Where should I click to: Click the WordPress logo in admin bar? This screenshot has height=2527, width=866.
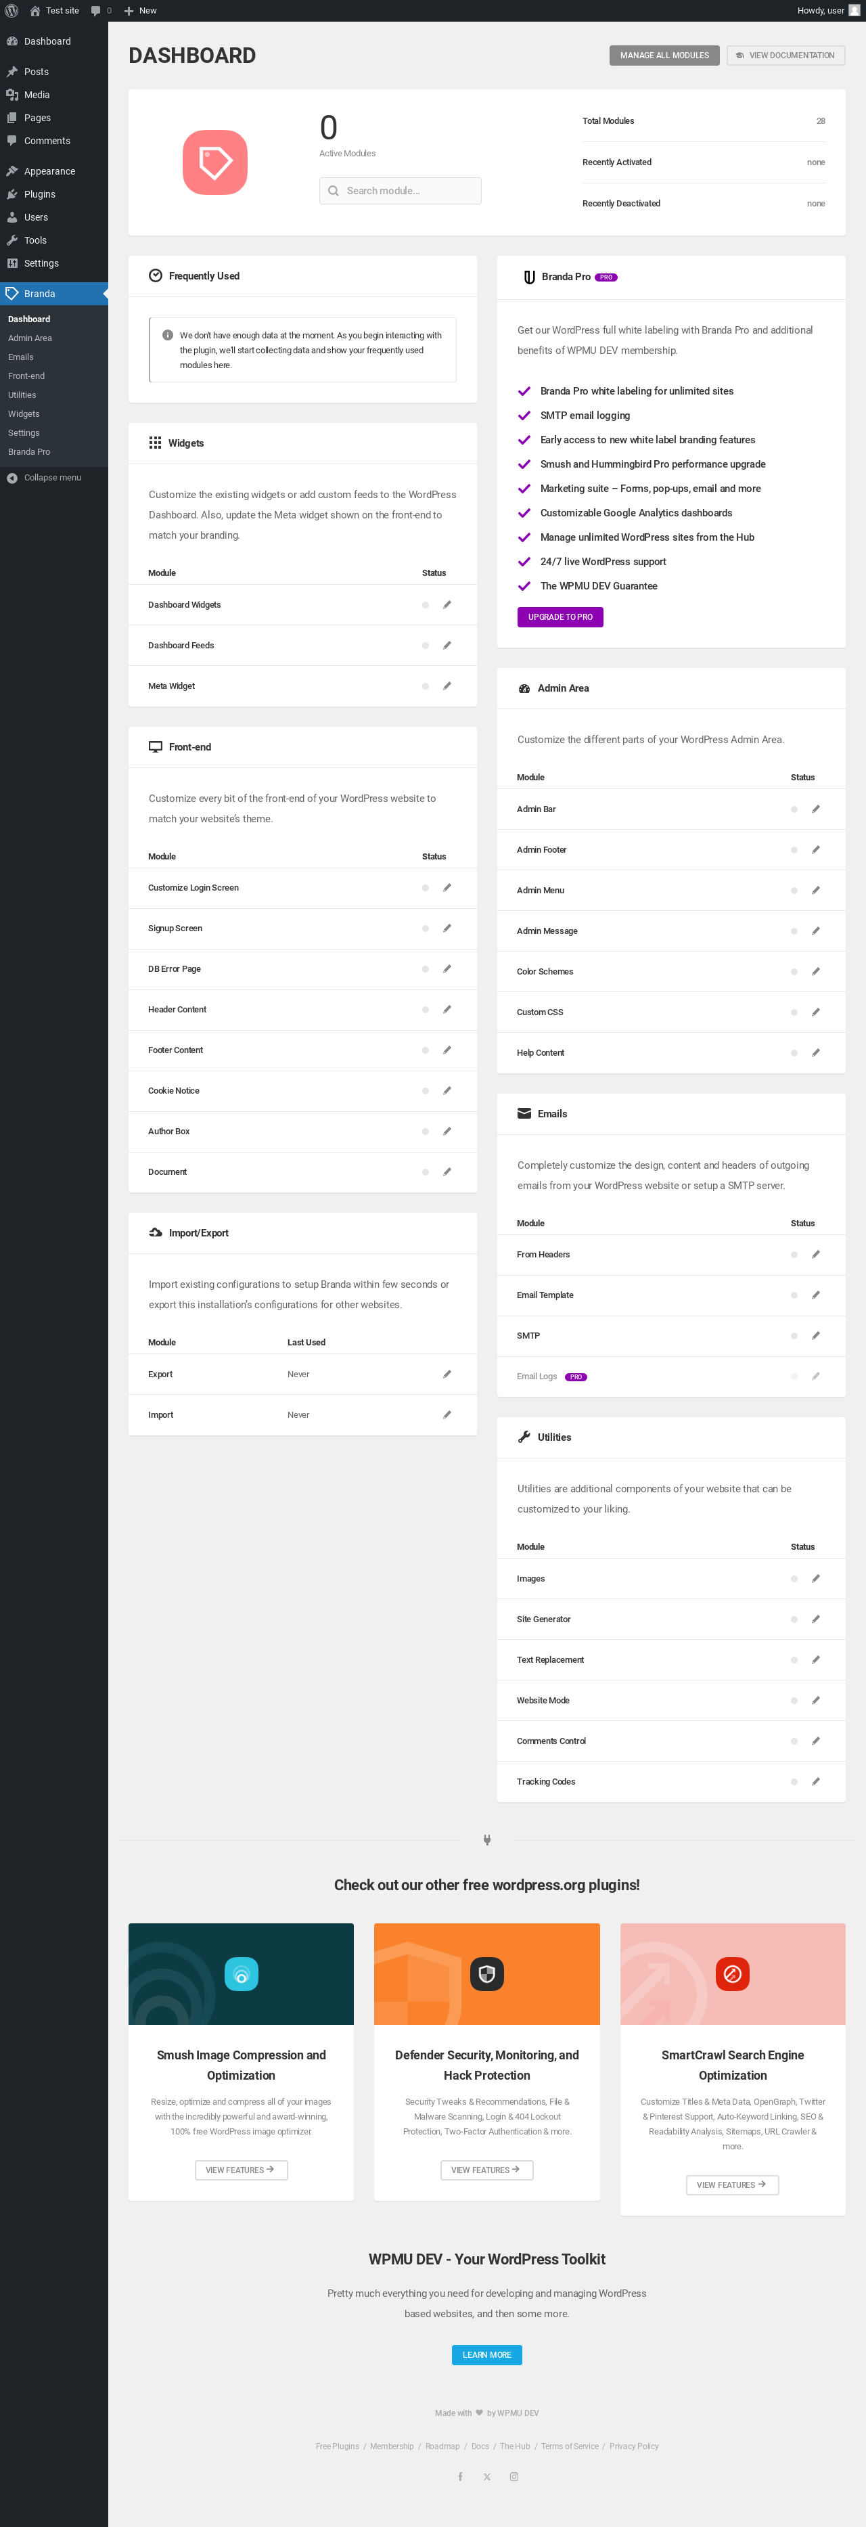(x=12, y=11)
